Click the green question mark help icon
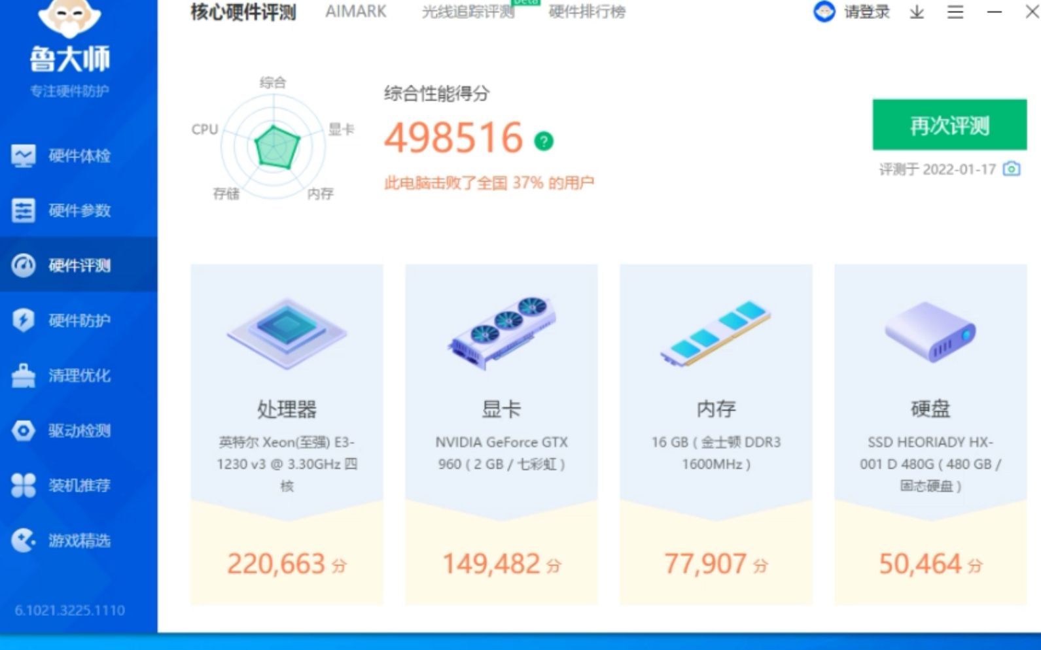Viewport: 1041px width, 650px height. pos(544,141)
